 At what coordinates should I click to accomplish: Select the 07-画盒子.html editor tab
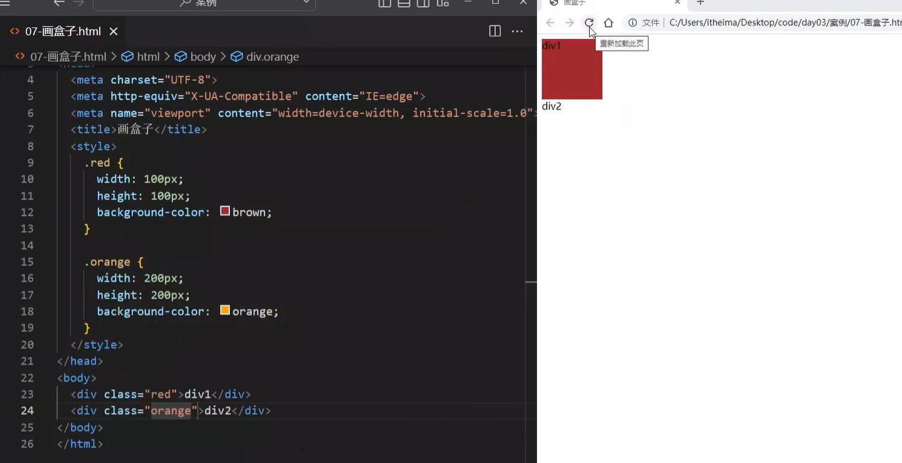pyautogui.click(x=62, y=31)
